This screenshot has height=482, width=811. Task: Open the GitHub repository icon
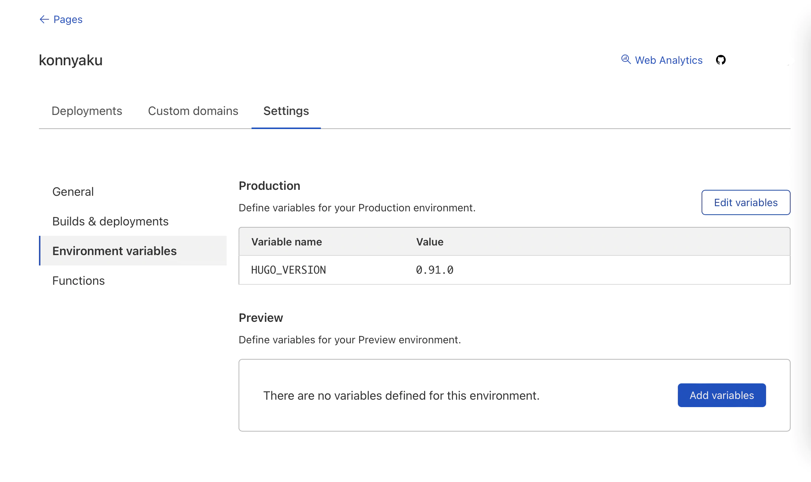coord(720,60)
